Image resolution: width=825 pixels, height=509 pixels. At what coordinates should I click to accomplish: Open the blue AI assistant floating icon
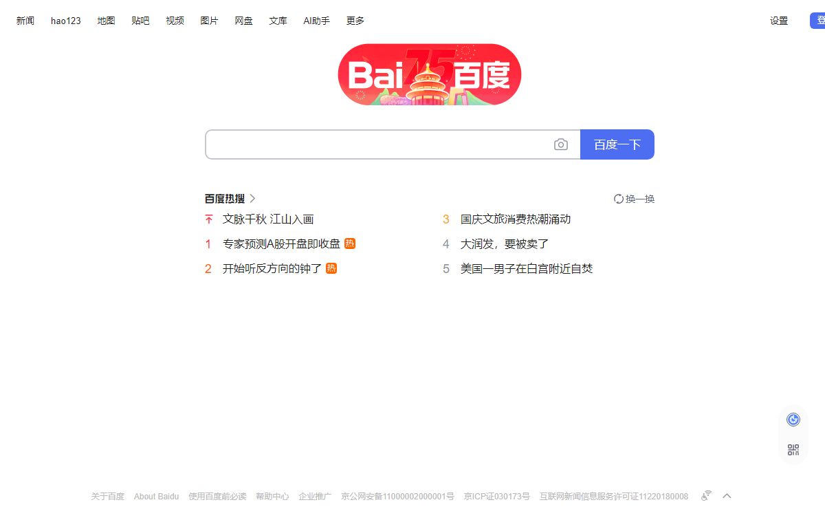click(x=793, y=420)
